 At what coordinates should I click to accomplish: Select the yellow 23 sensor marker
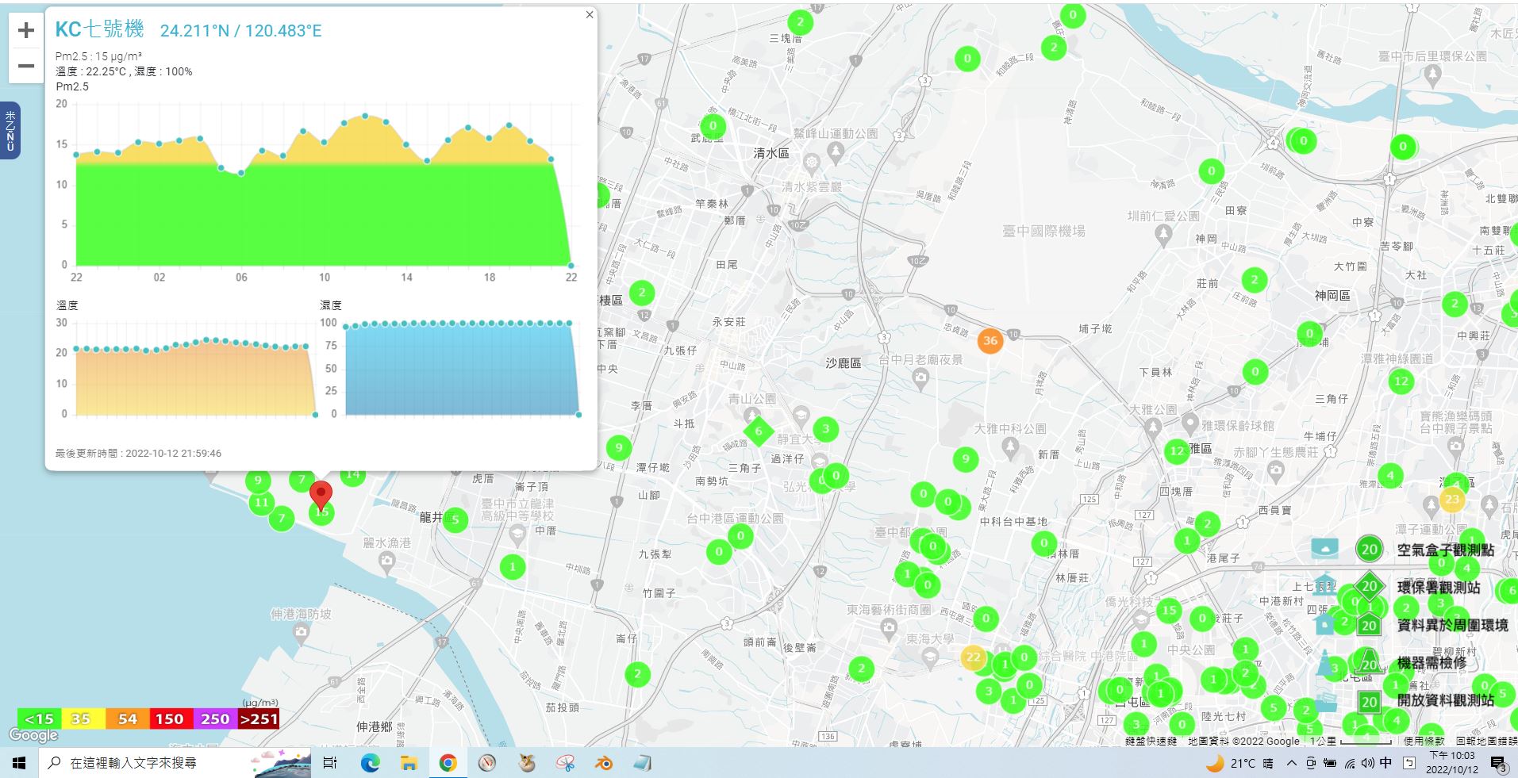coord(1452,500)
